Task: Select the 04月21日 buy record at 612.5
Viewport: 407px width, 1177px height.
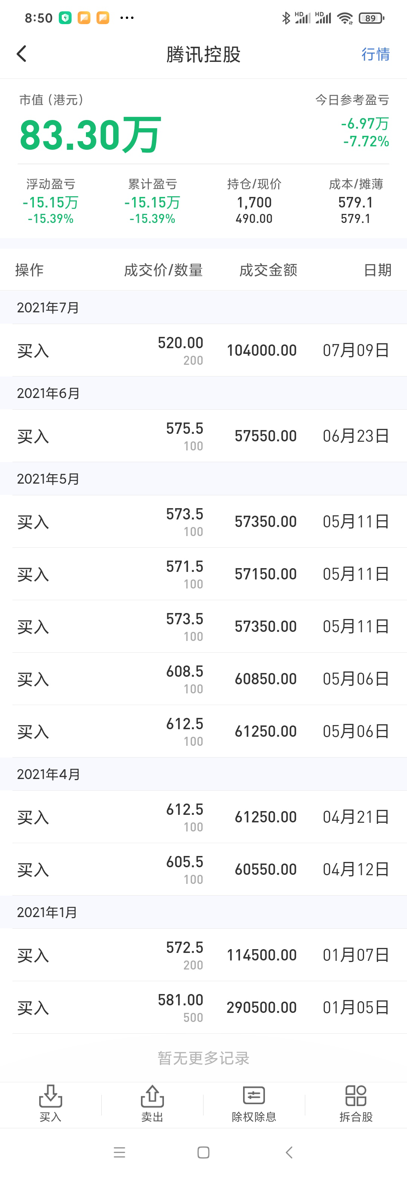Action: click(x=203, y=817)
